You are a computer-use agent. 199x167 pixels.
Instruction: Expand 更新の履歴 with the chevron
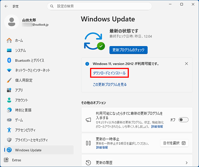(x=186, y=163)
